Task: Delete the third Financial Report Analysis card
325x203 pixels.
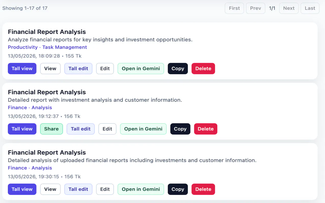Action: [x=203, y=189]
